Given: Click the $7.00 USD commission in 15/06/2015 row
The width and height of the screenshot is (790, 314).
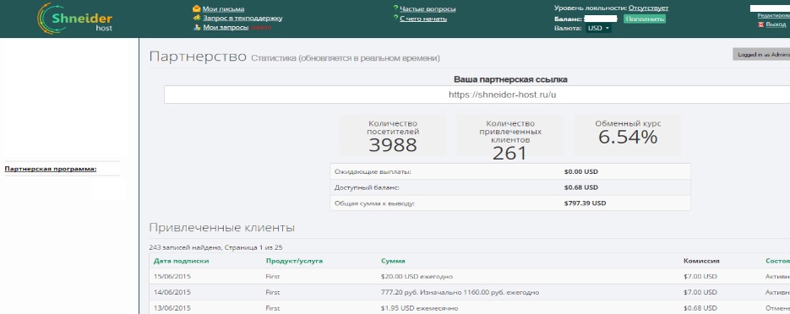Looking at the screenshot, I should coord(700,276).
